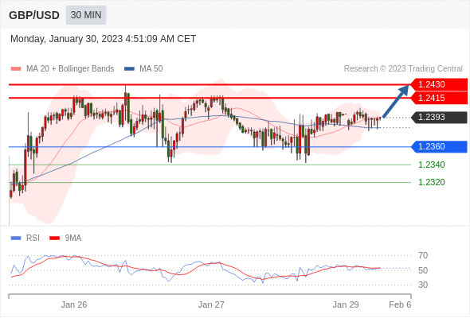Click the 1.2430 resistance price tag

(x=439, y=84)
